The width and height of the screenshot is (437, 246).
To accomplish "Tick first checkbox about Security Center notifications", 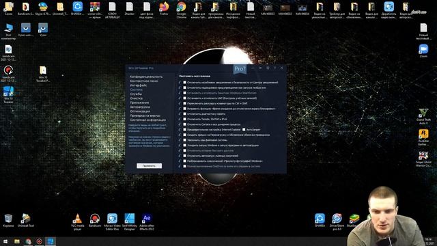I will tap(184, 83).
